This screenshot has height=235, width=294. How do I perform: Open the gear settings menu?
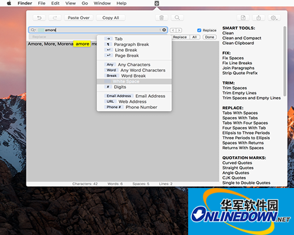(274, 18)
